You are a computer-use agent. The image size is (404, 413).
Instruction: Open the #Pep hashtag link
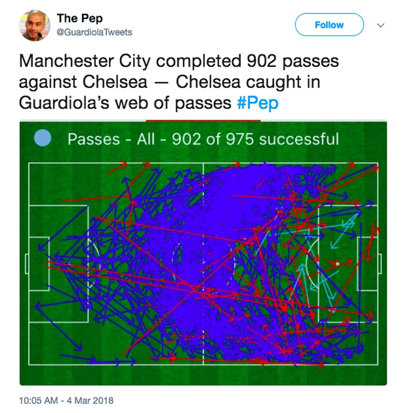click(257, 103)
